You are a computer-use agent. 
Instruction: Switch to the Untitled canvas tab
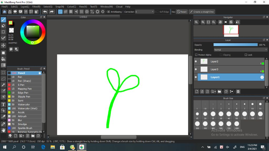click(83, 17)
